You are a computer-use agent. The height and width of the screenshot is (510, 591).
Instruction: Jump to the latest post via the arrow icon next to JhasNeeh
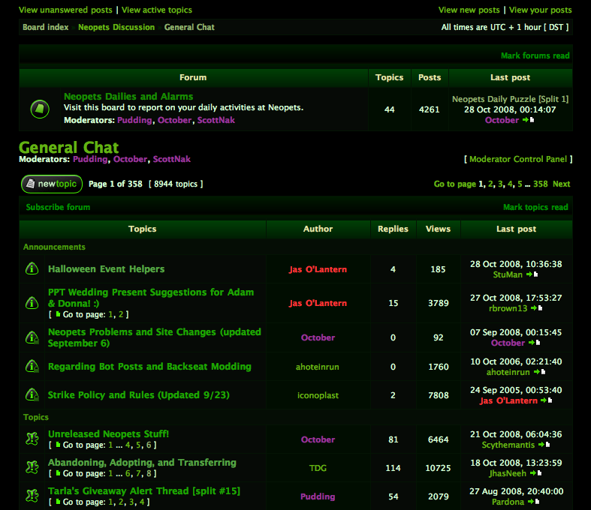click(x=535, y=473)
